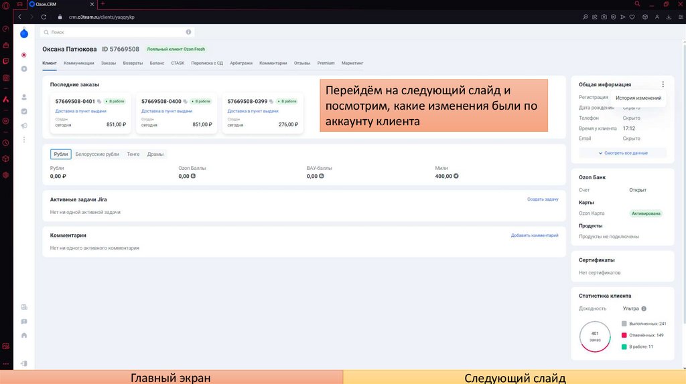Click the browser address bar URL
The height and width of the screenshot is (384, 686).
[x=102, y=17]
